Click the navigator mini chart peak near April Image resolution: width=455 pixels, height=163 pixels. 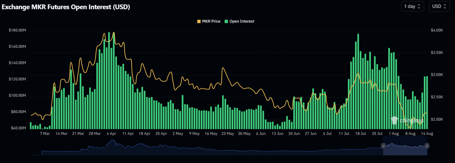(x=112, y=141)
